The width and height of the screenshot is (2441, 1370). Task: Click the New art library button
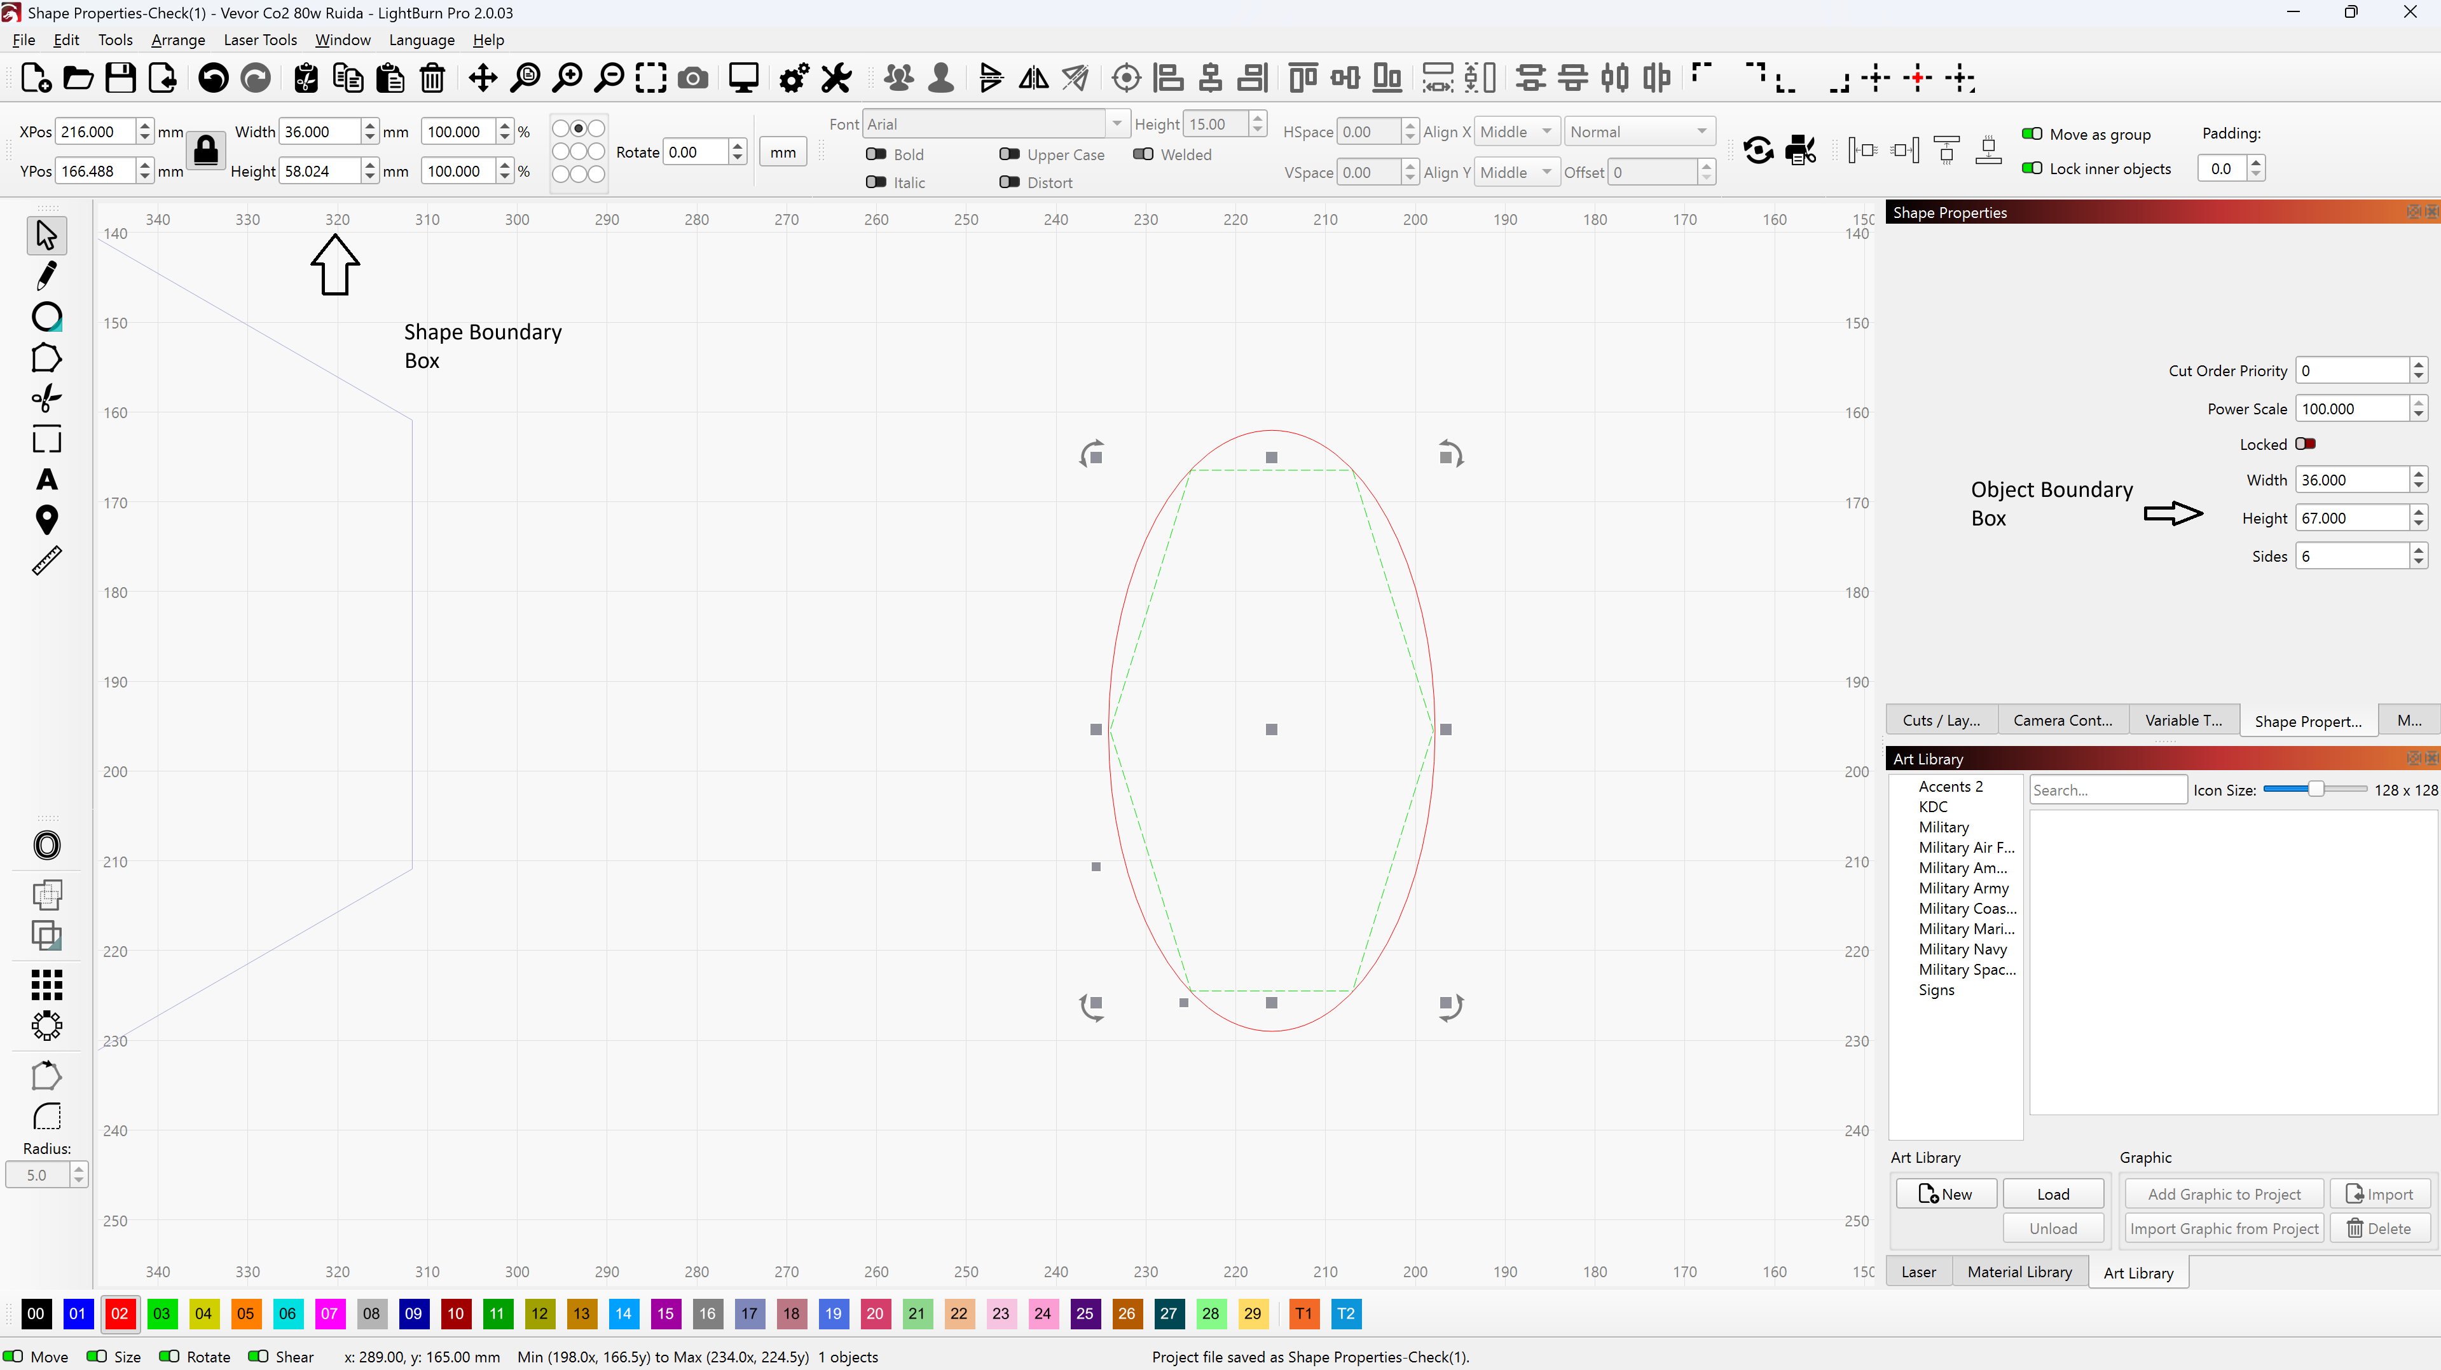point(1946,1194)
